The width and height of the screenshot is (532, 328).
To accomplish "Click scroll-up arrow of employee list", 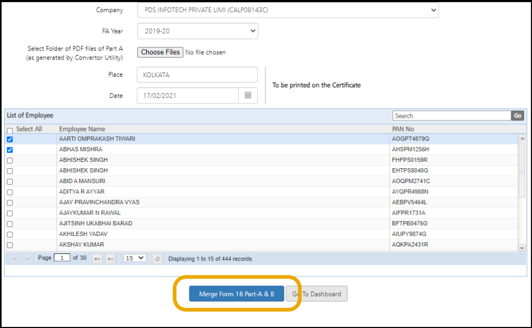I will (522, 138).
